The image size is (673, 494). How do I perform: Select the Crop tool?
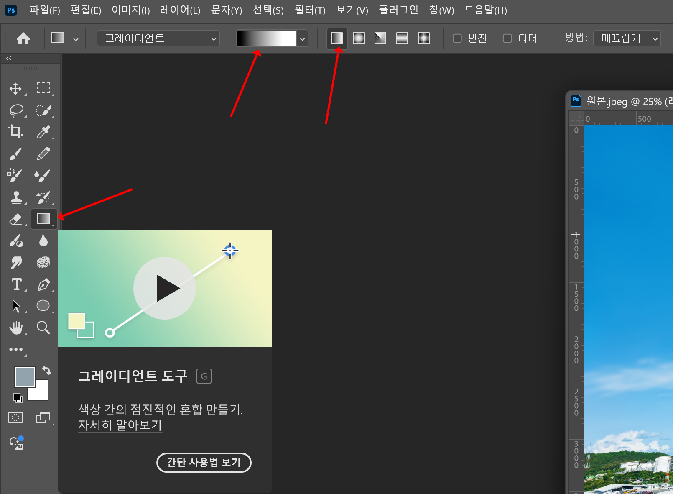[x=15, y=131]
